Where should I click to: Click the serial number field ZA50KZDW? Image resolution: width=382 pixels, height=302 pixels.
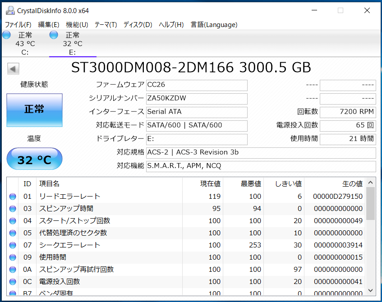pyautogui.click(x=197, y=99)
